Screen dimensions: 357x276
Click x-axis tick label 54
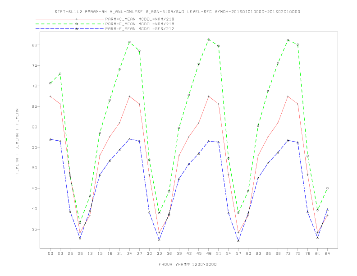[x=229, y=253]
